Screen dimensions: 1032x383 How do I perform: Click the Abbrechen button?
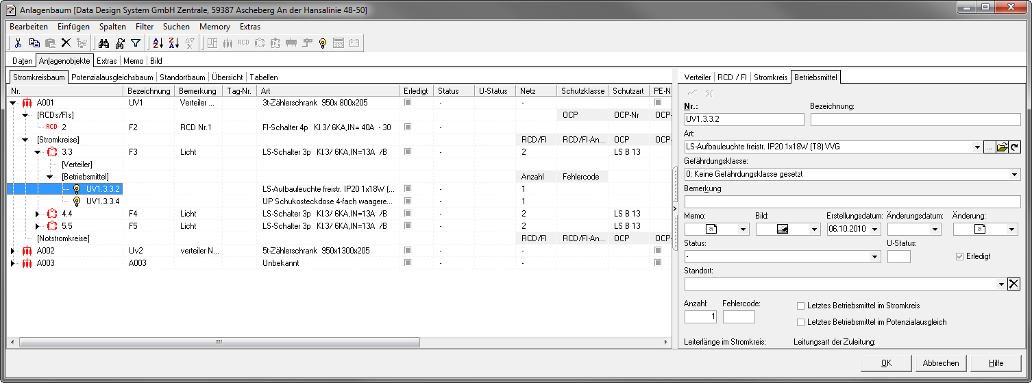point(941,363)
